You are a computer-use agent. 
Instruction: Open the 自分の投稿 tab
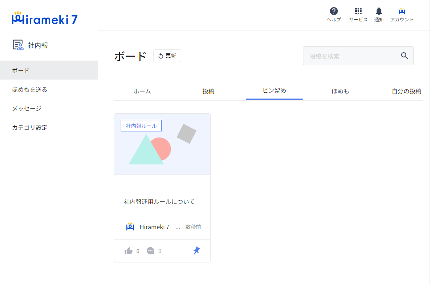406,91
